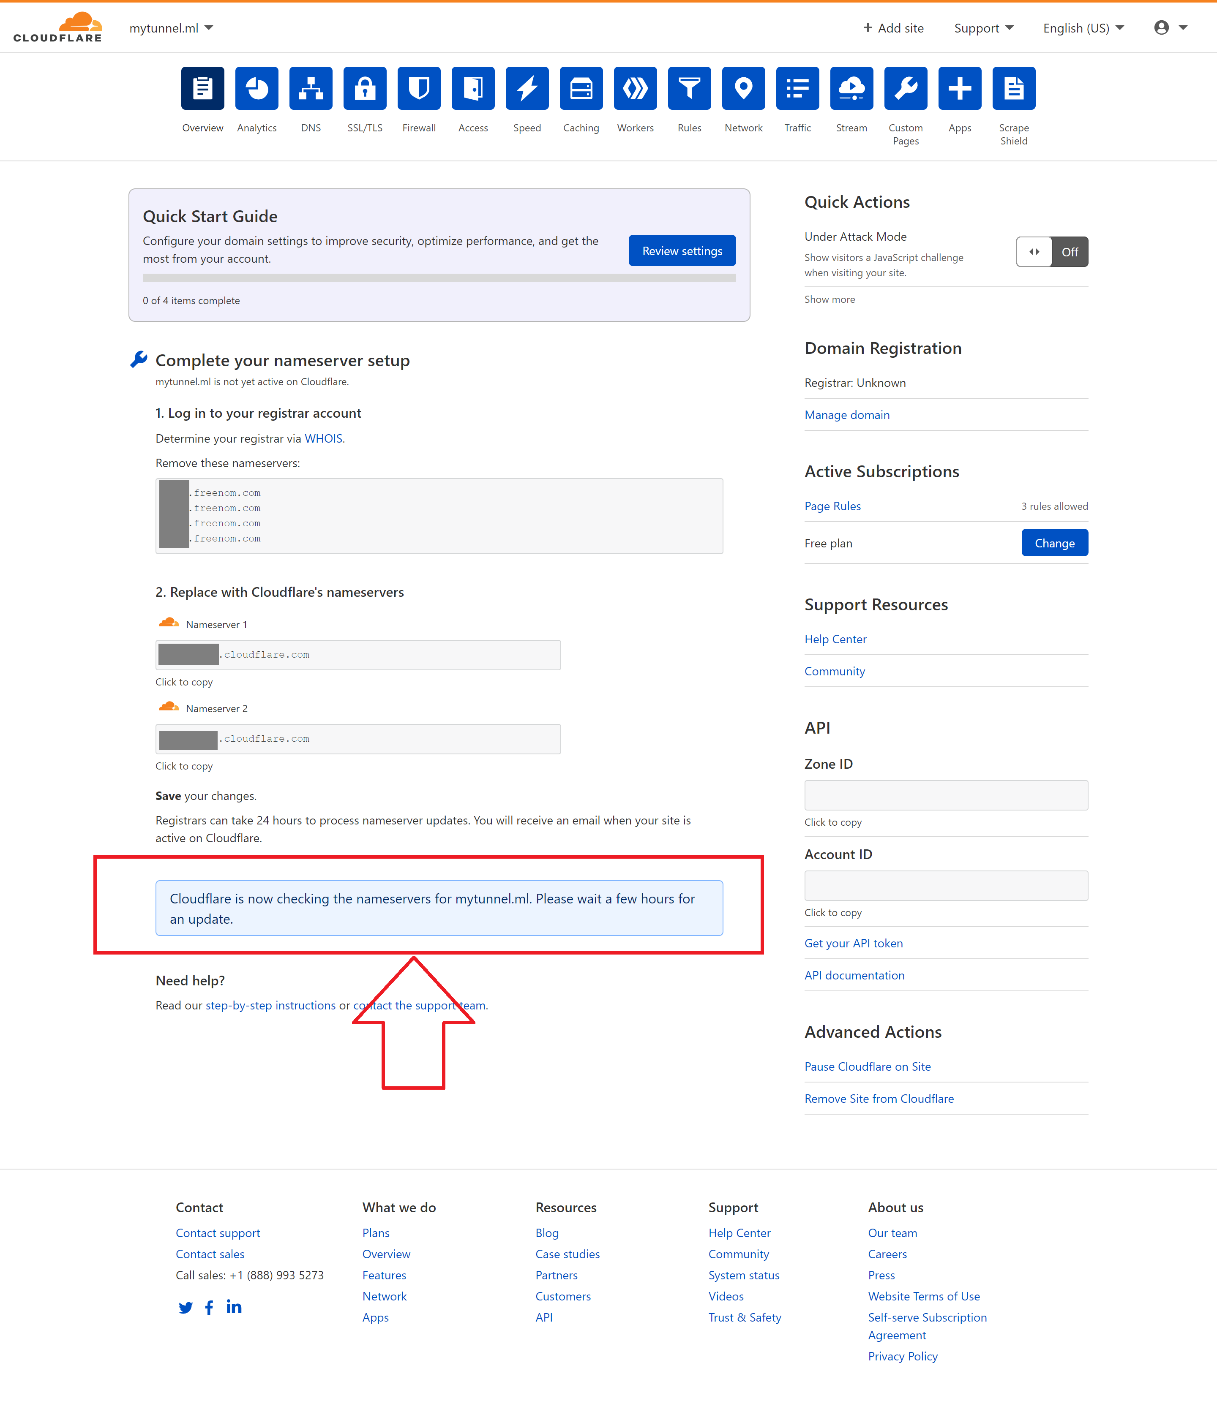Open Community in Support Resources

coord(835,671)
